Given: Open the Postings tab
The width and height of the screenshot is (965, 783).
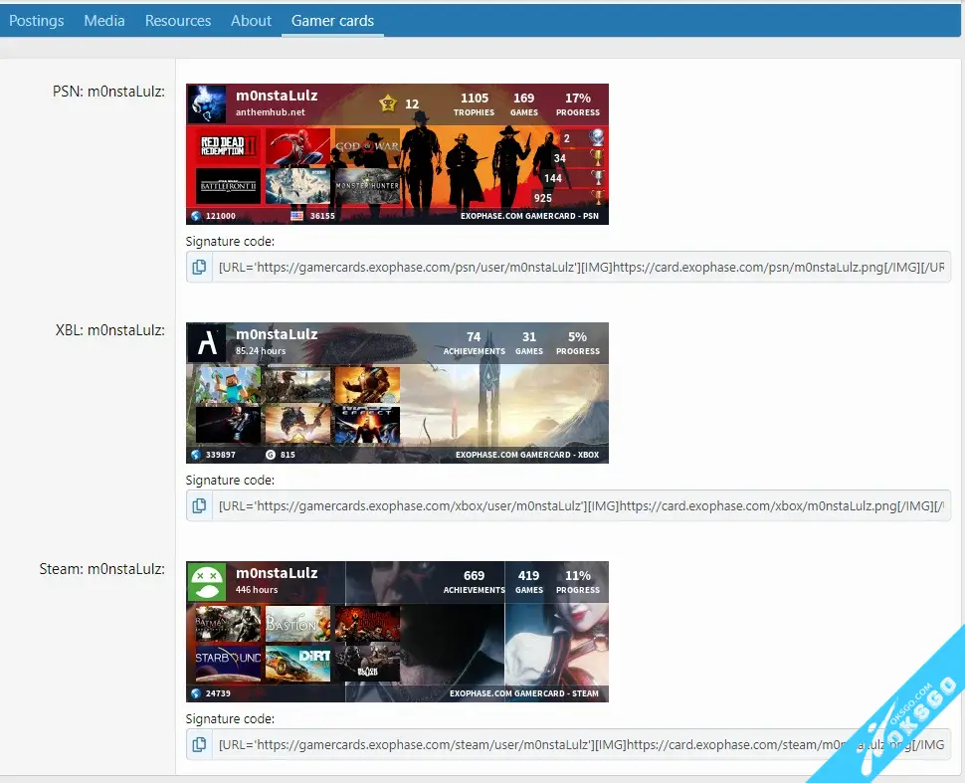Looking at the screenshot, I should click(37, 20).
